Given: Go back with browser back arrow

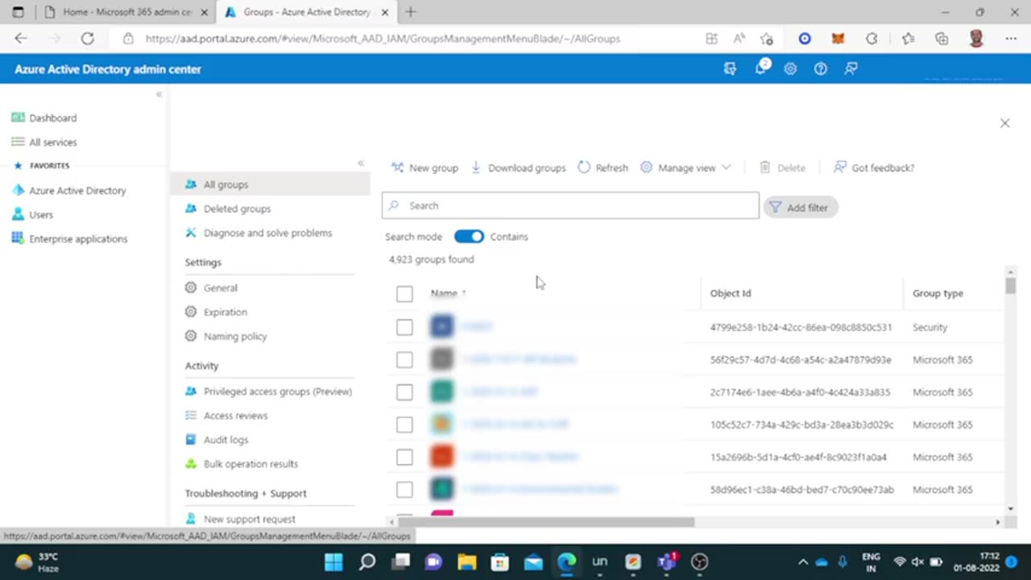Looking at the screenshot, I should coord(21,39).
